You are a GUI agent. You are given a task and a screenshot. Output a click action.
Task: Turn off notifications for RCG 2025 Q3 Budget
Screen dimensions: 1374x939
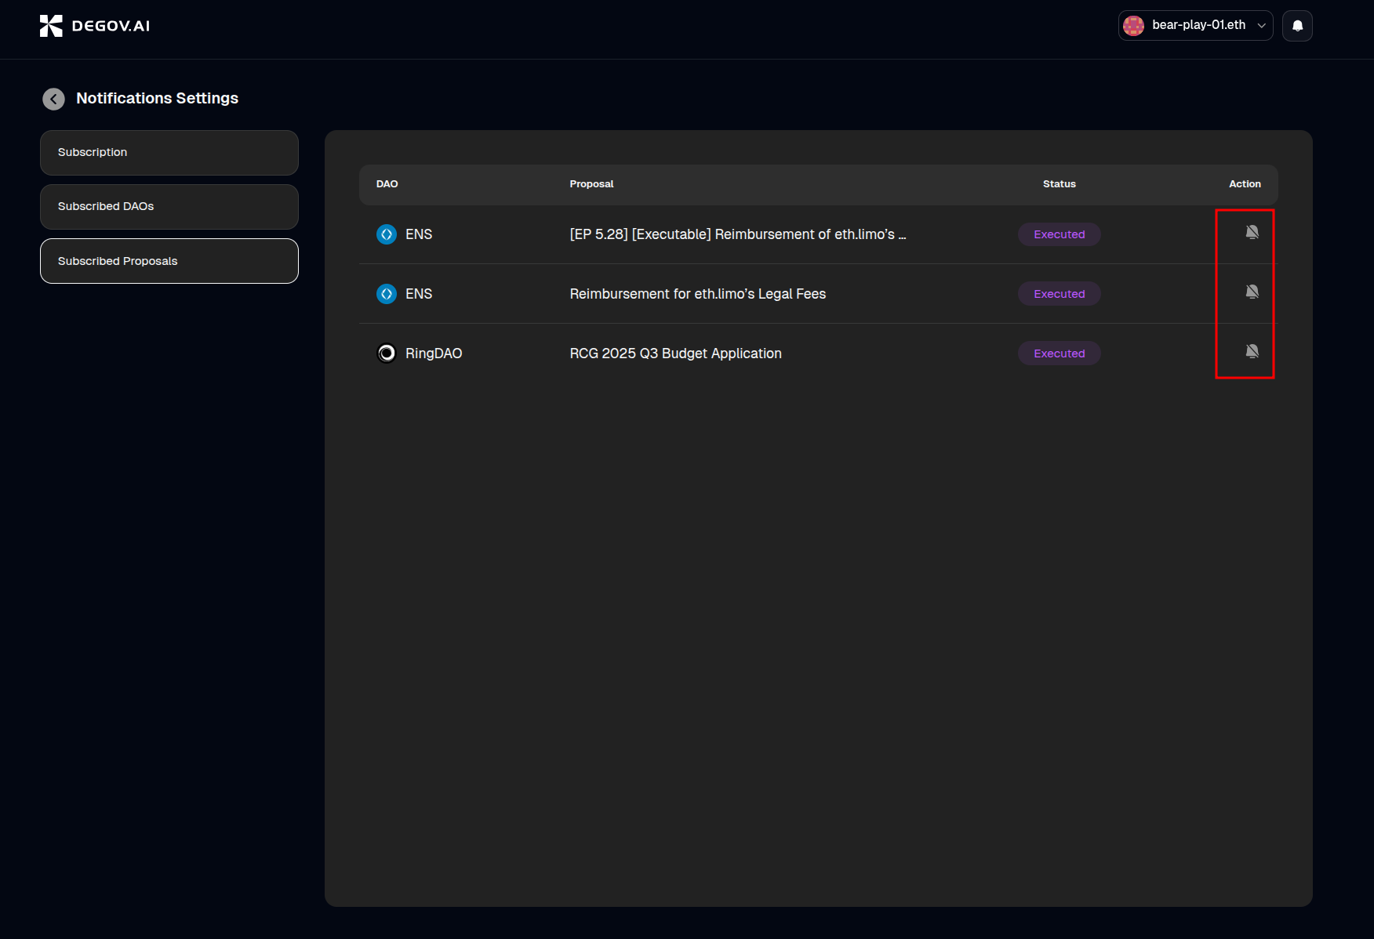1252,351
